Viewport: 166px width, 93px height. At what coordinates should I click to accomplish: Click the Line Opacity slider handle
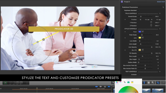coord(152,47)
